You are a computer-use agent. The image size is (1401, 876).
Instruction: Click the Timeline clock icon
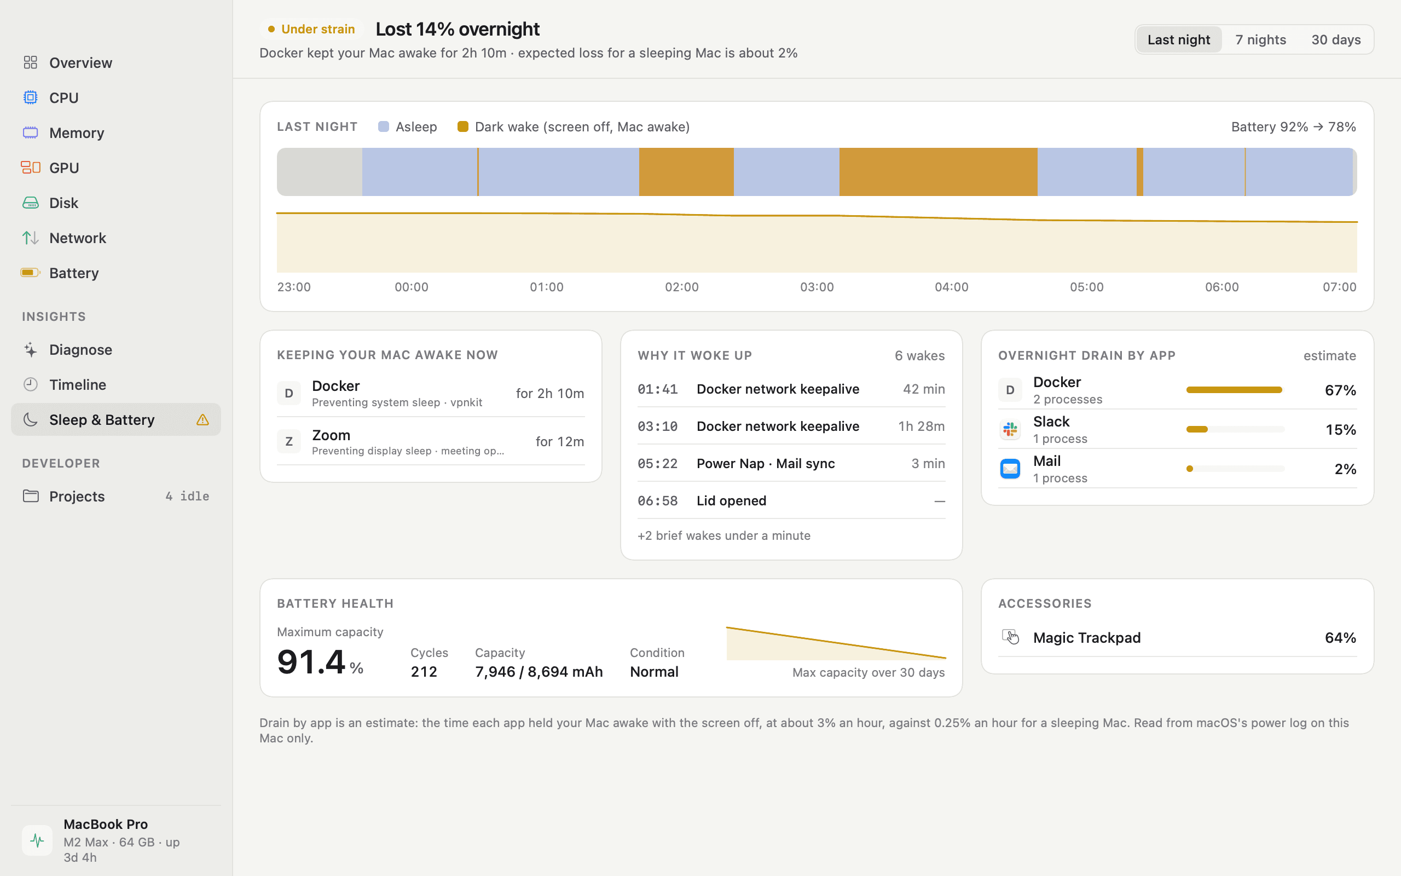point(31,384)
